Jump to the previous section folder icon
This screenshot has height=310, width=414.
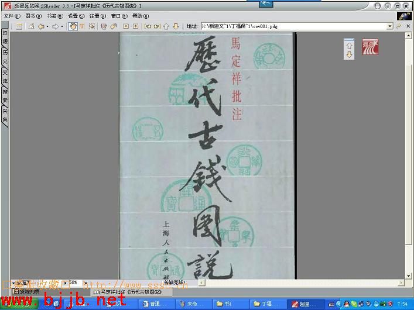click(x=148, y=26)
